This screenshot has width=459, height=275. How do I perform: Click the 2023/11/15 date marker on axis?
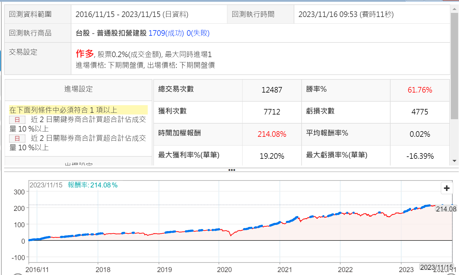(436, 267)
